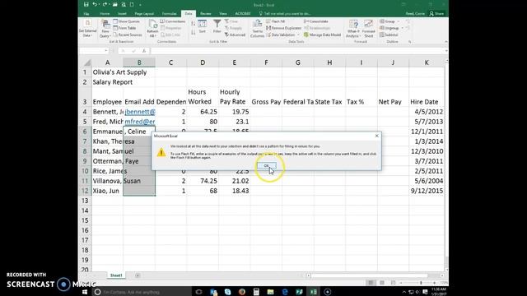Open the Ungroup dropdown in Outline
The image size is (527, 296).
click(391, 28)
